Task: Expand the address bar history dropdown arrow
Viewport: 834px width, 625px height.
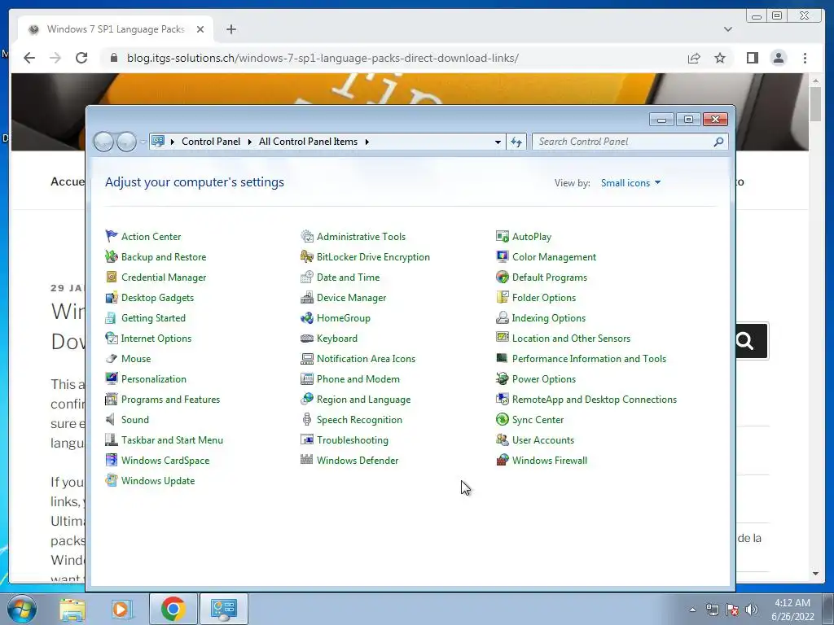Action: (x=498, y=142)
